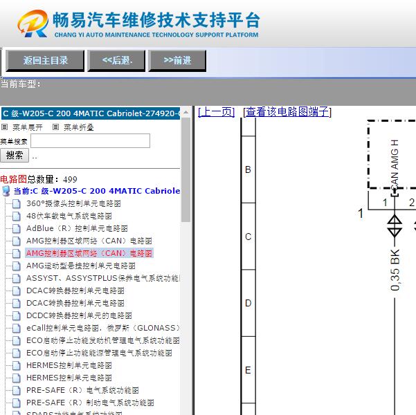Screen dimensions: 416x415
Task: Click document icon for AdBlue（R）控制单元电路图
Action: [17, 228]
